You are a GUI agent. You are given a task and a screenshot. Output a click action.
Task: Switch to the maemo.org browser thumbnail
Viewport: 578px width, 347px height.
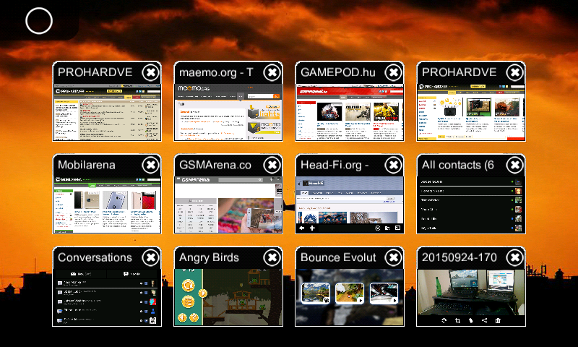(x=228, y=113)
